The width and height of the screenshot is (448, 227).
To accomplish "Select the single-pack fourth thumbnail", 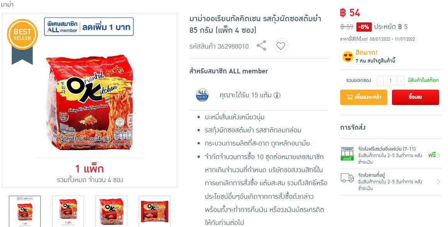I will click(x=155, y=211).
